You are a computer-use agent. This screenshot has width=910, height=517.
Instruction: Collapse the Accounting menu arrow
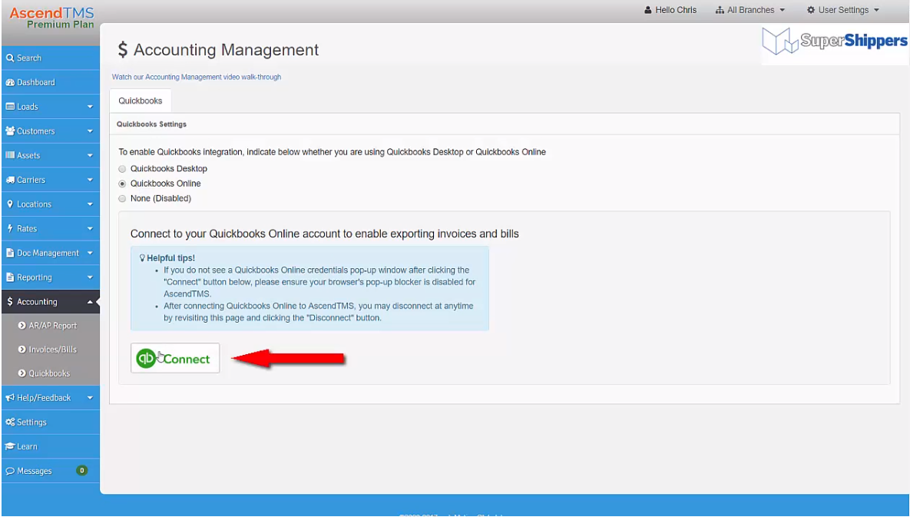click(x=90, y=302)
